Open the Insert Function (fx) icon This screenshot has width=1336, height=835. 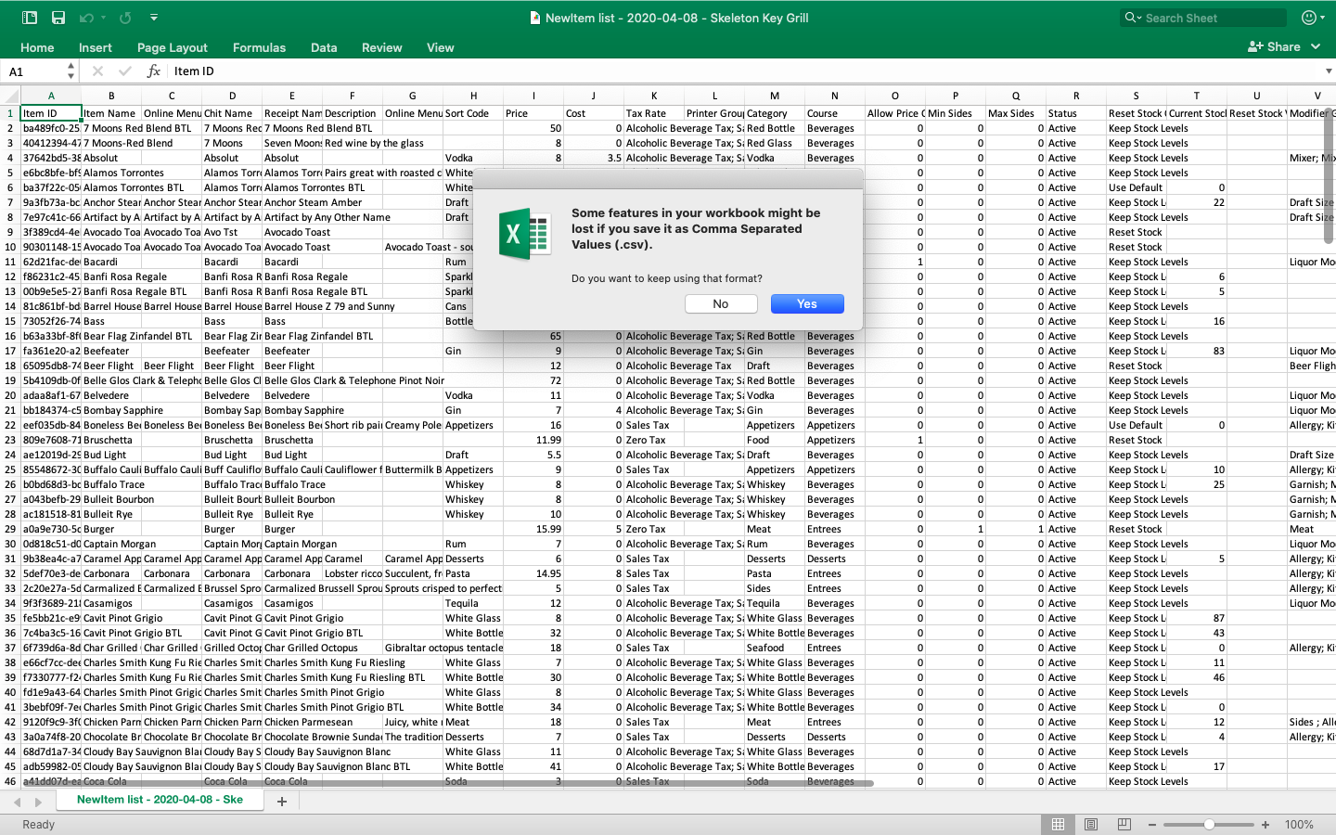pos(155,71)
